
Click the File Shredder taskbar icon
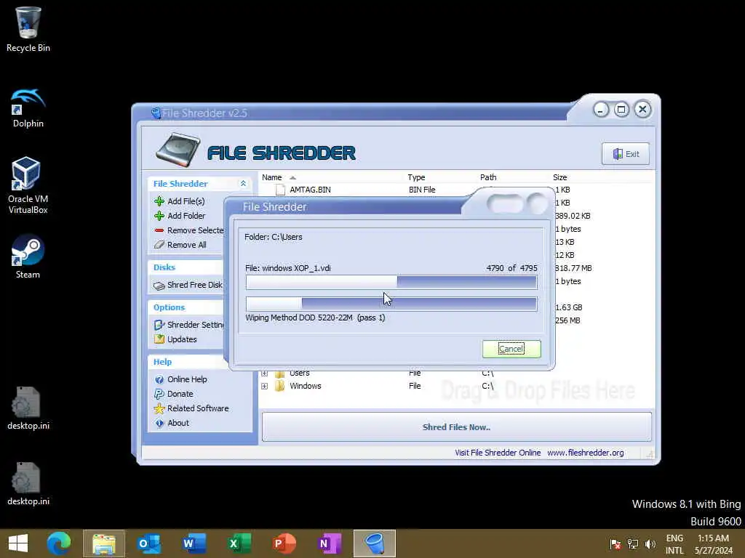375,543
